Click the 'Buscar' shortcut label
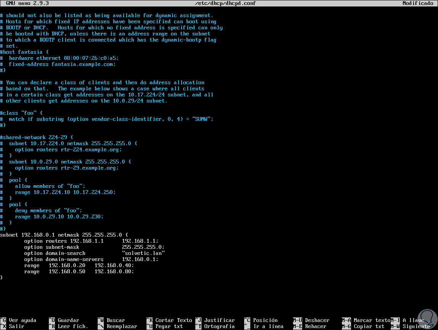 [x=116, y=320]
